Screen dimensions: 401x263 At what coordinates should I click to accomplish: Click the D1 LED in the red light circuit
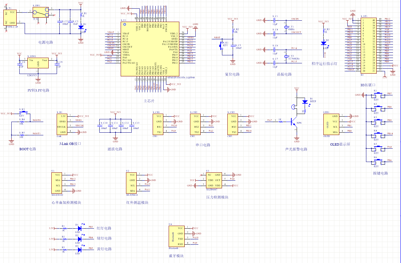pos(79,228)
